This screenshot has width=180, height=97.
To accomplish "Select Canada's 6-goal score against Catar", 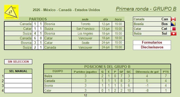I will 35,38.
